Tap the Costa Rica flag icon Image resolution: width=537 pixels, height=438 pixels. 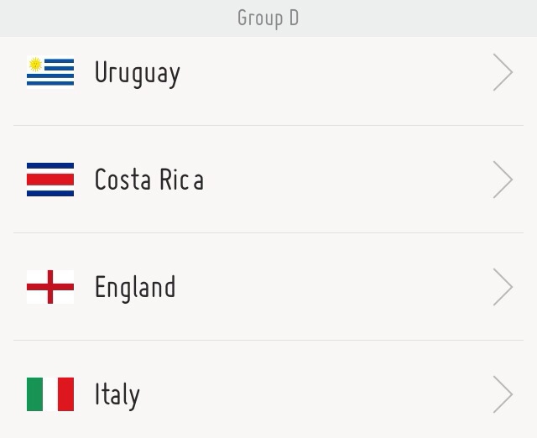point(50,180)
